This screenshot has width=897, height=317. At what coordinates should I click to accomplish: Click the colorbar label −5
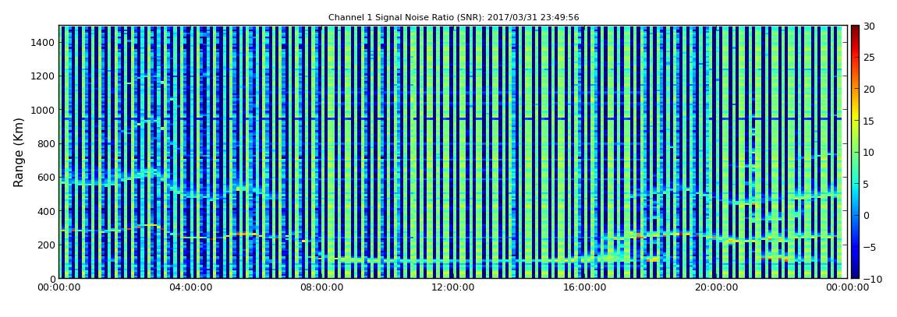pyautogui.click(x=869, y=247)
